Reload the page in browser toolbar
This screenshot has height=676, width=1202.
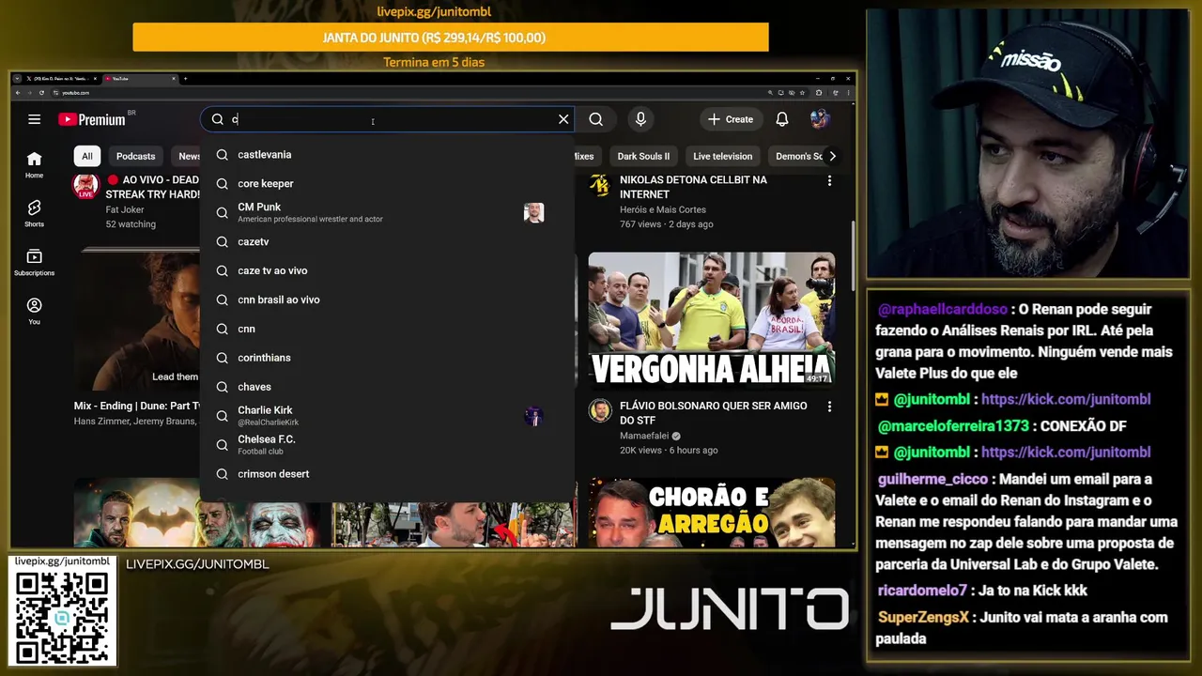click(x=41, y=93)
